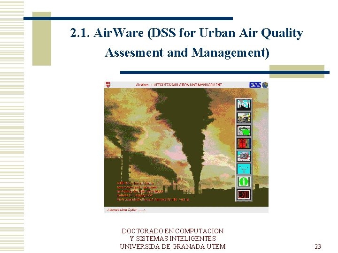Select the cyan monitoring station icon
This screenshot has height=253, width=338.
(x=244, y=169)
